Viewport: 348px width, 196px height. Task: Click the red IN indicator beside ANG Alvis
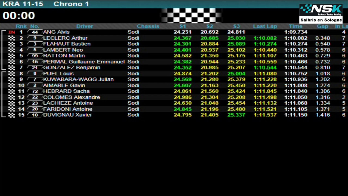[11, 32]
